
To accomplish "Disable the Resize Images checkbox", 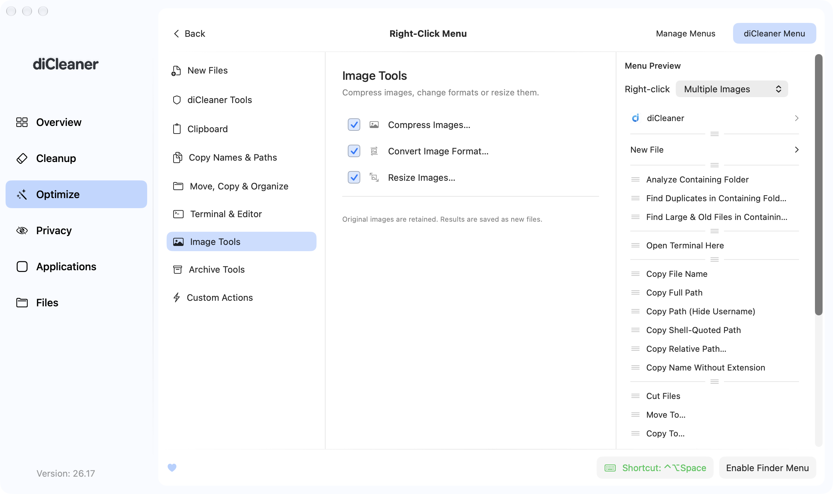I will [x=354, y=177].
